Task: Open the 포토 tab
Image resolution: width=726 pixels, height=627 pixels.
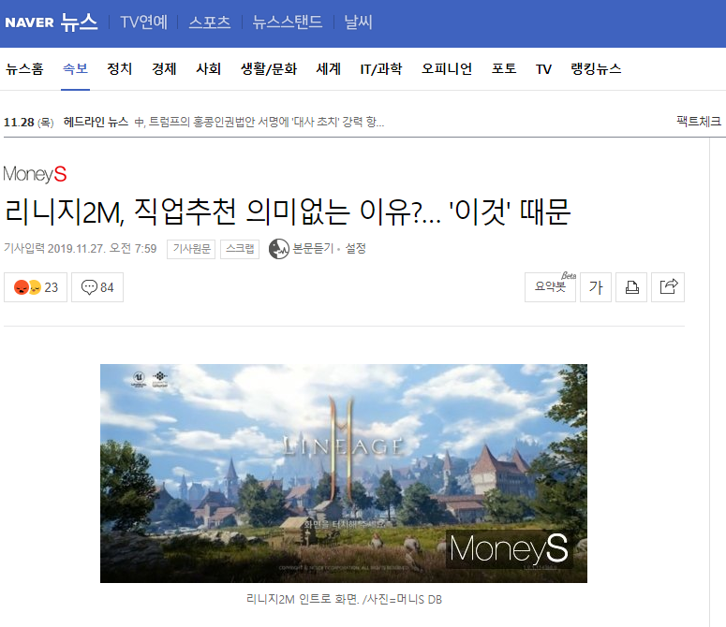Action: tap(504, 69)
